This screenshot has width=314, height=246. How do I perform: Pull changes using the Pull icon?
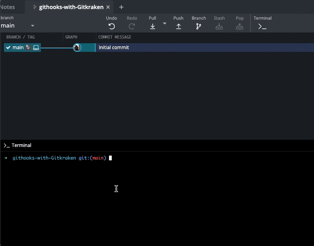click(x=153, y=26)
